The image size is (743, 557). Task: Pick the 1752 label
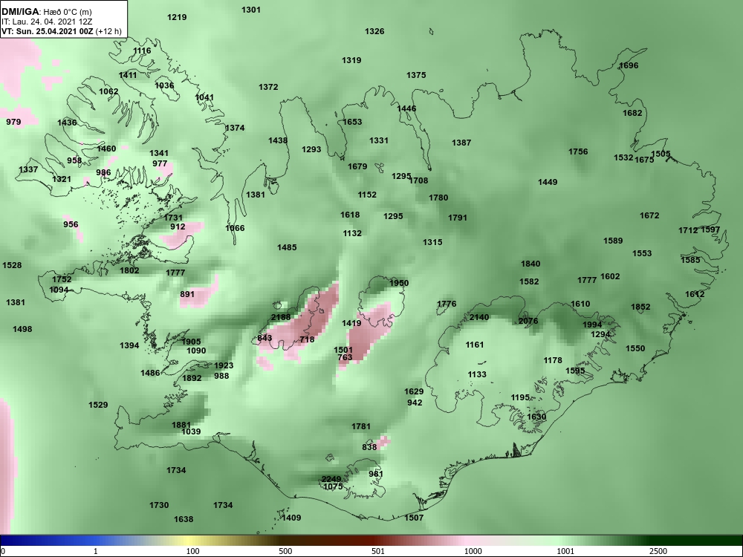[x=62, y=279]
